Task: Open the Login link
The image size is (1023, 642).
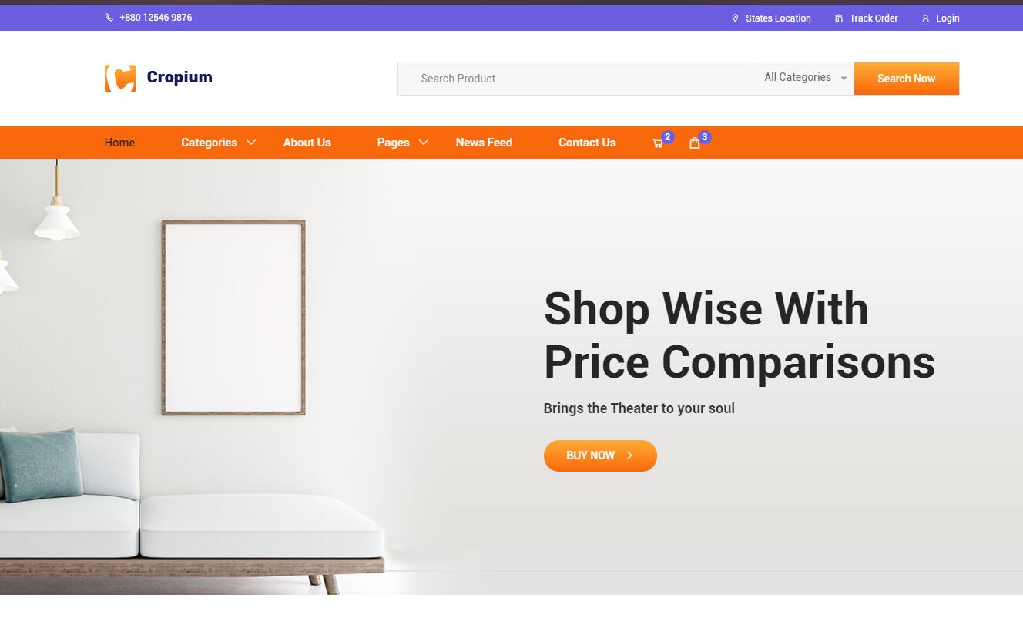Action: pyautogui.click(x=948, y=18)
